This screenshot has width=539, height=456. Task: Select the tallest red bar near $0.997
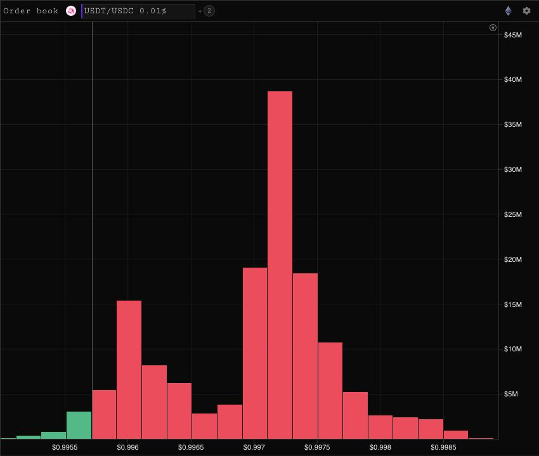point(280,265)
